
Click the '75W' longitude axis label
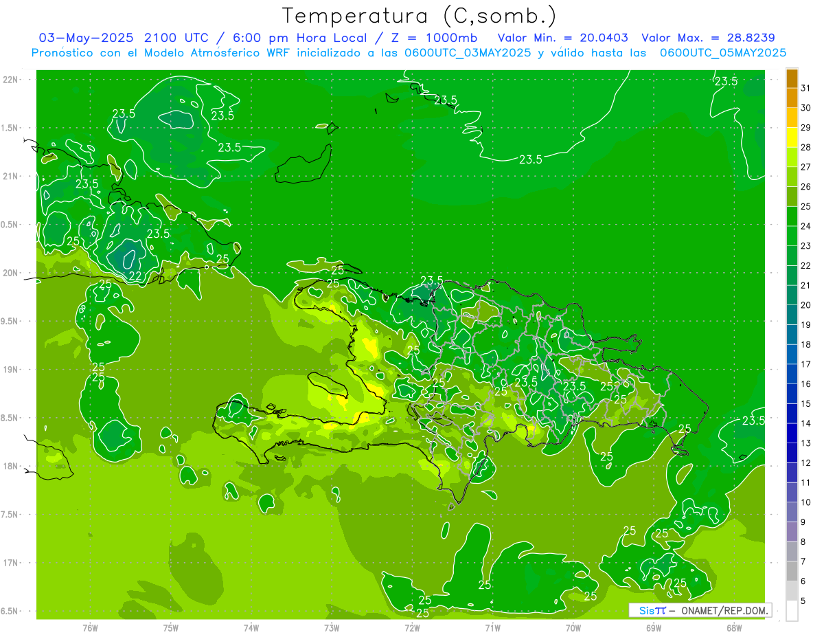(171, 627)
